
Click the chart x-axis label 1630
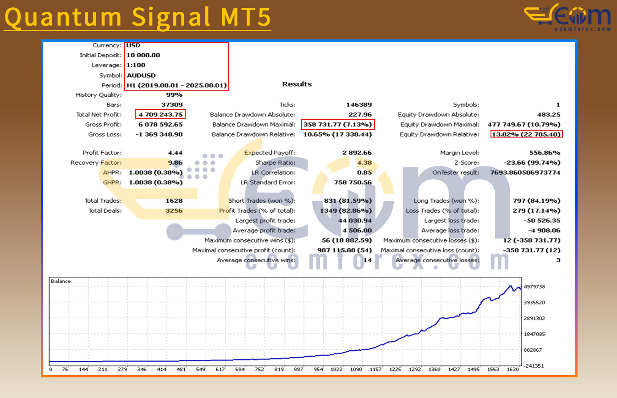(513, 370)
